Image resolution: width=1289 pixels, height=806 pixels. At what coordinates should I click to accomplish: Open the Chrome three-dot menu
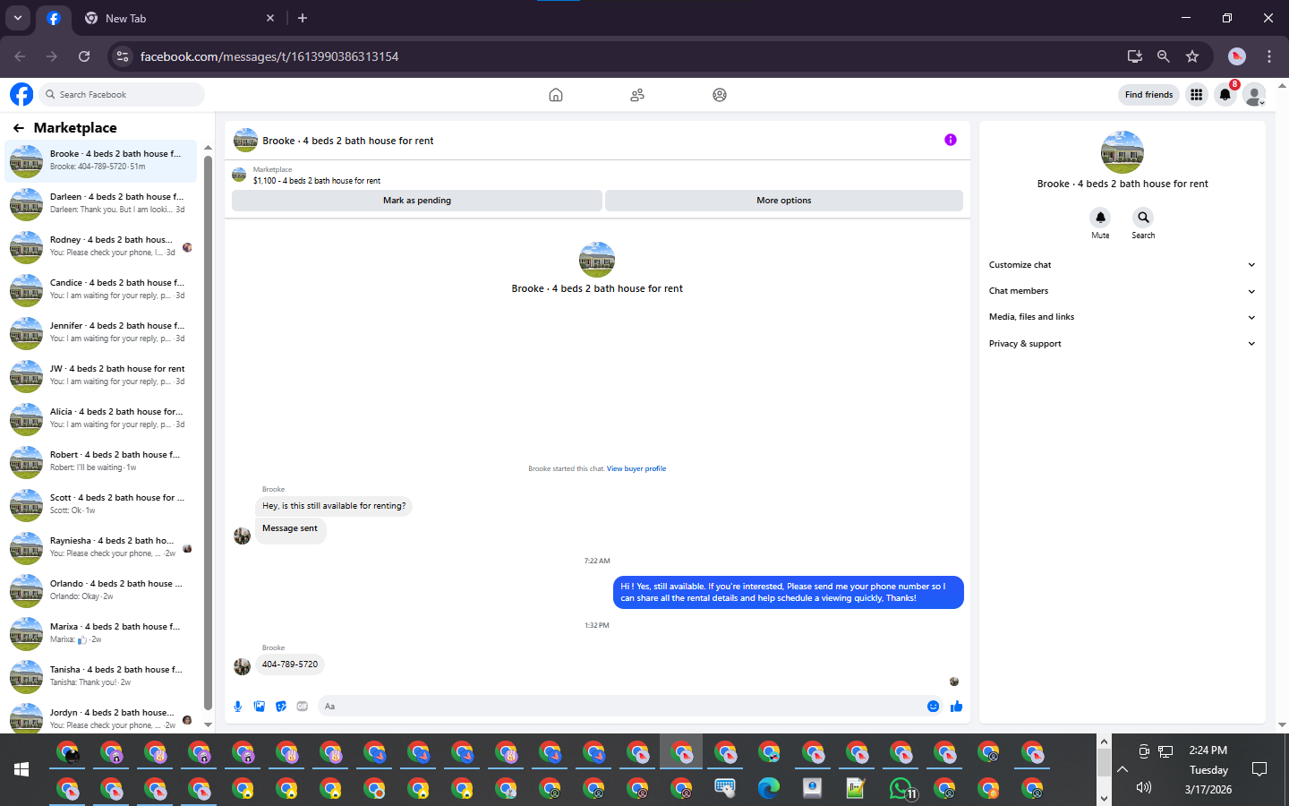1269,56
